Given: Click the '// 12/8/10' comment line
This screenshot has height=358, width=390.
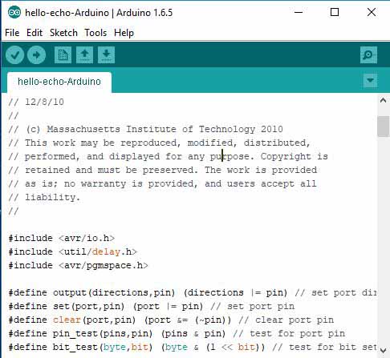Looking at the screenshot, I should pyautogui.click(x=36, y=102).
